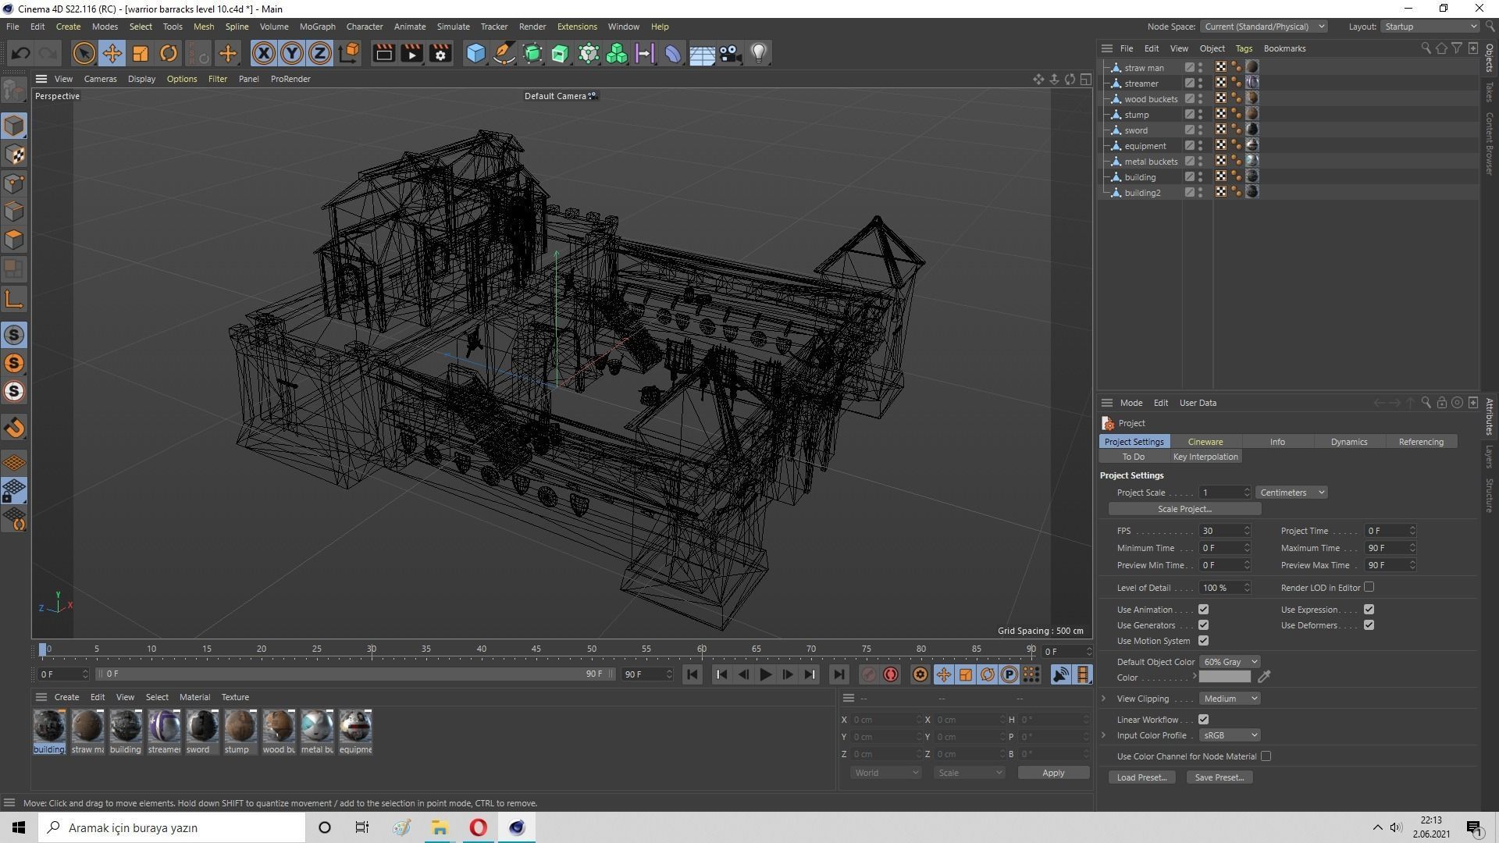
Task: Open the Node Space dropdown
Action: (1263, 27)
